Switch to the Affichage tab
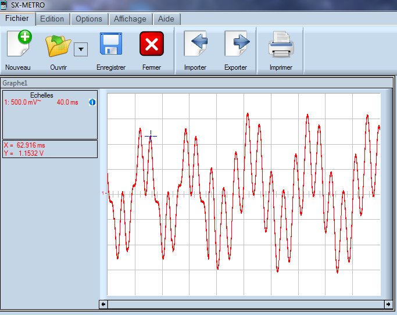Screen dimensions: 397x315 [130, 19]
